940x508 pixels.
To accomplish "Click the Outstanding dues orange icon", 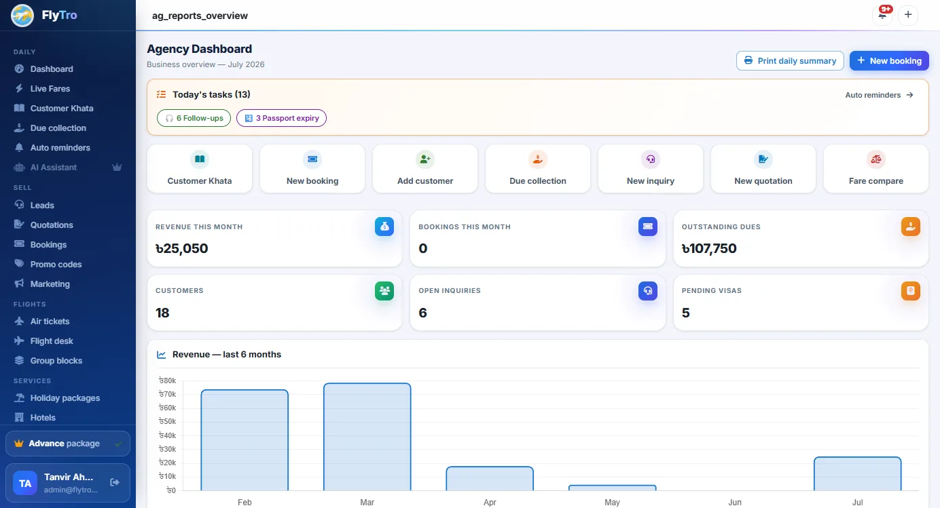I will [911, 227].
